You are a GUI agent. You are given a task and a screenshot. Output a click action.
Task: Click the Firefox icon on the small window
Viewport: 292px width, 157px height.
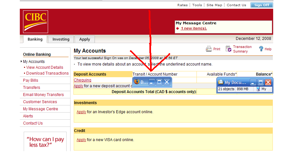(x=137, y=82)
